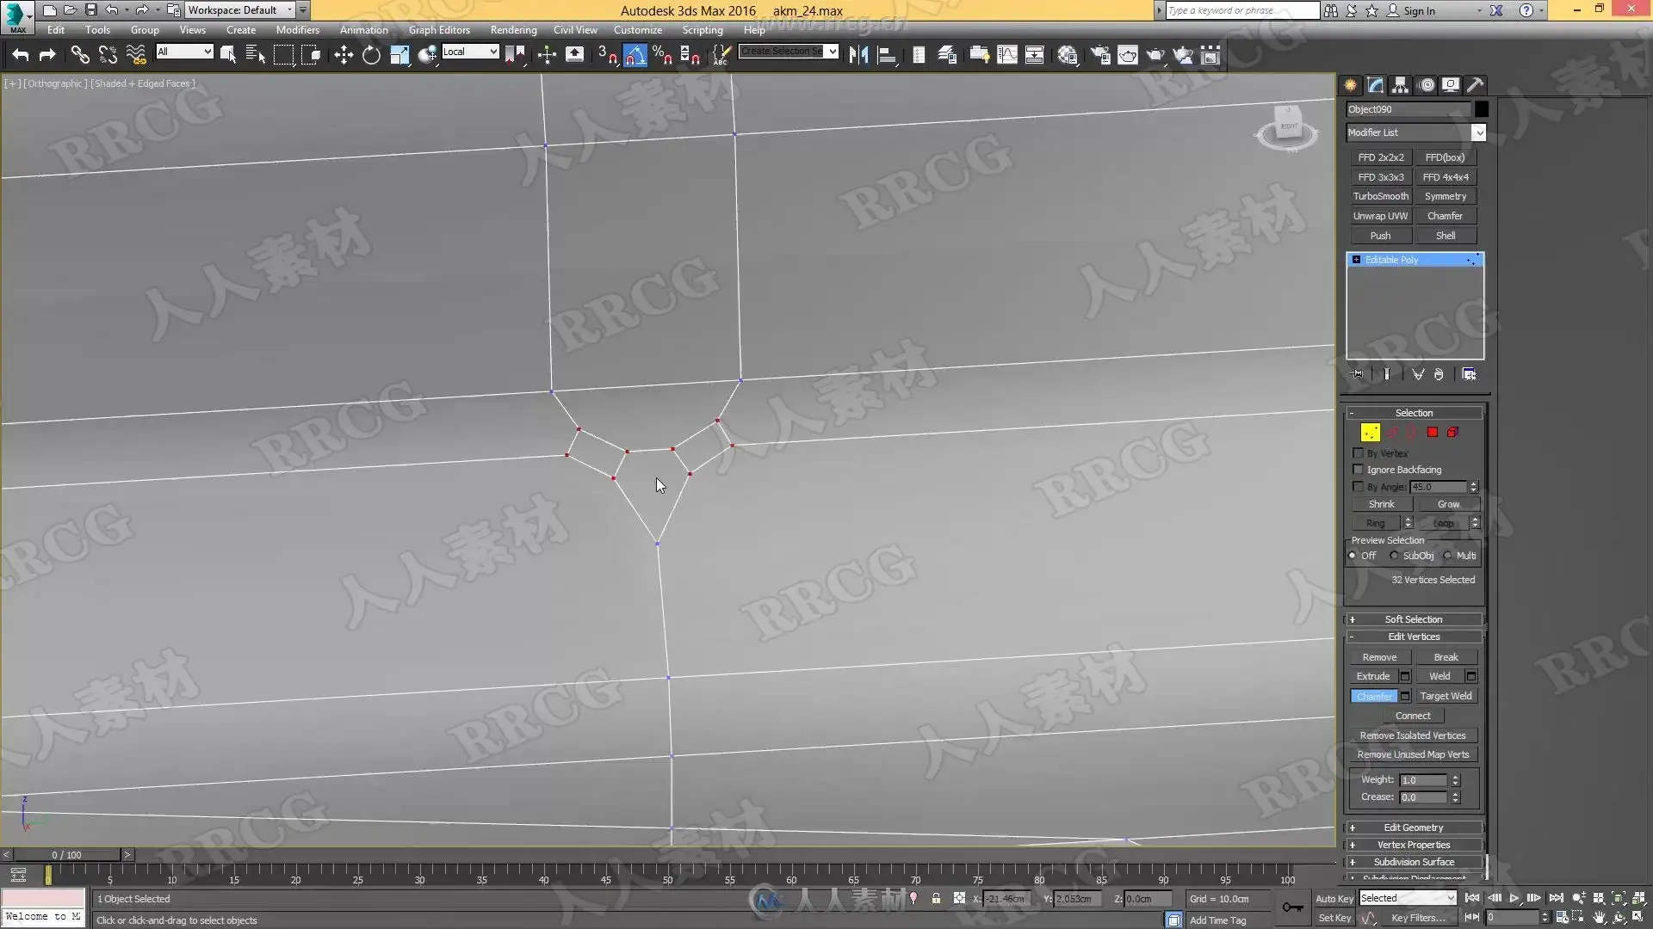Click the Mirror tool icon
Viewport: 1653px width, 929px height.
(858, 56)
